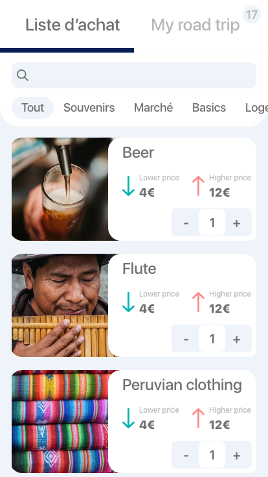Select the Basics category filter

click(209, 108)
